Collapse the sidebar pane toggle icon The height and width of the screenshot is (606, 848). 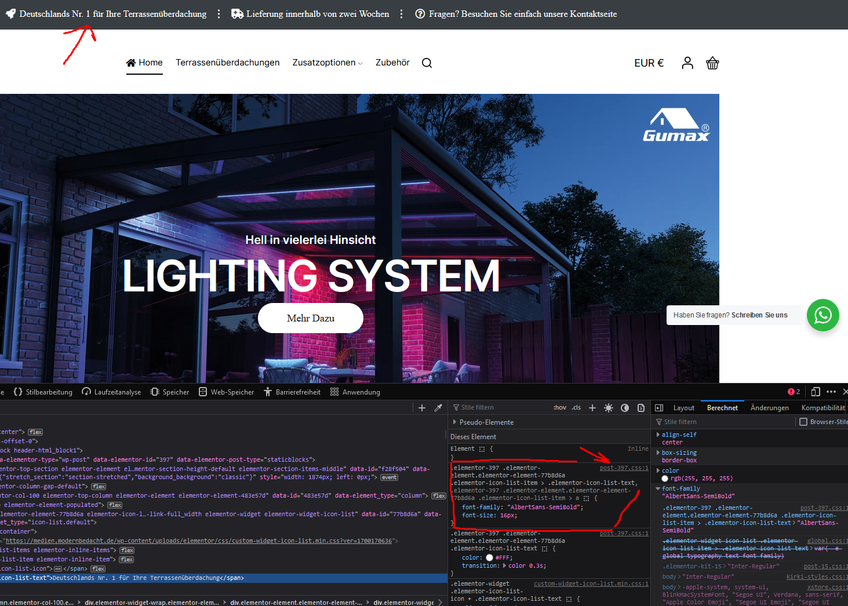[x=659, y=408]
